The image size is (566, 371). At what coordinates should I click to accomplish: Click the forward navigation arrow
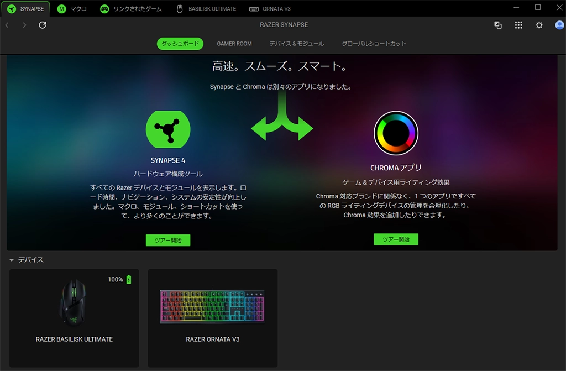(x=24, y=25)
